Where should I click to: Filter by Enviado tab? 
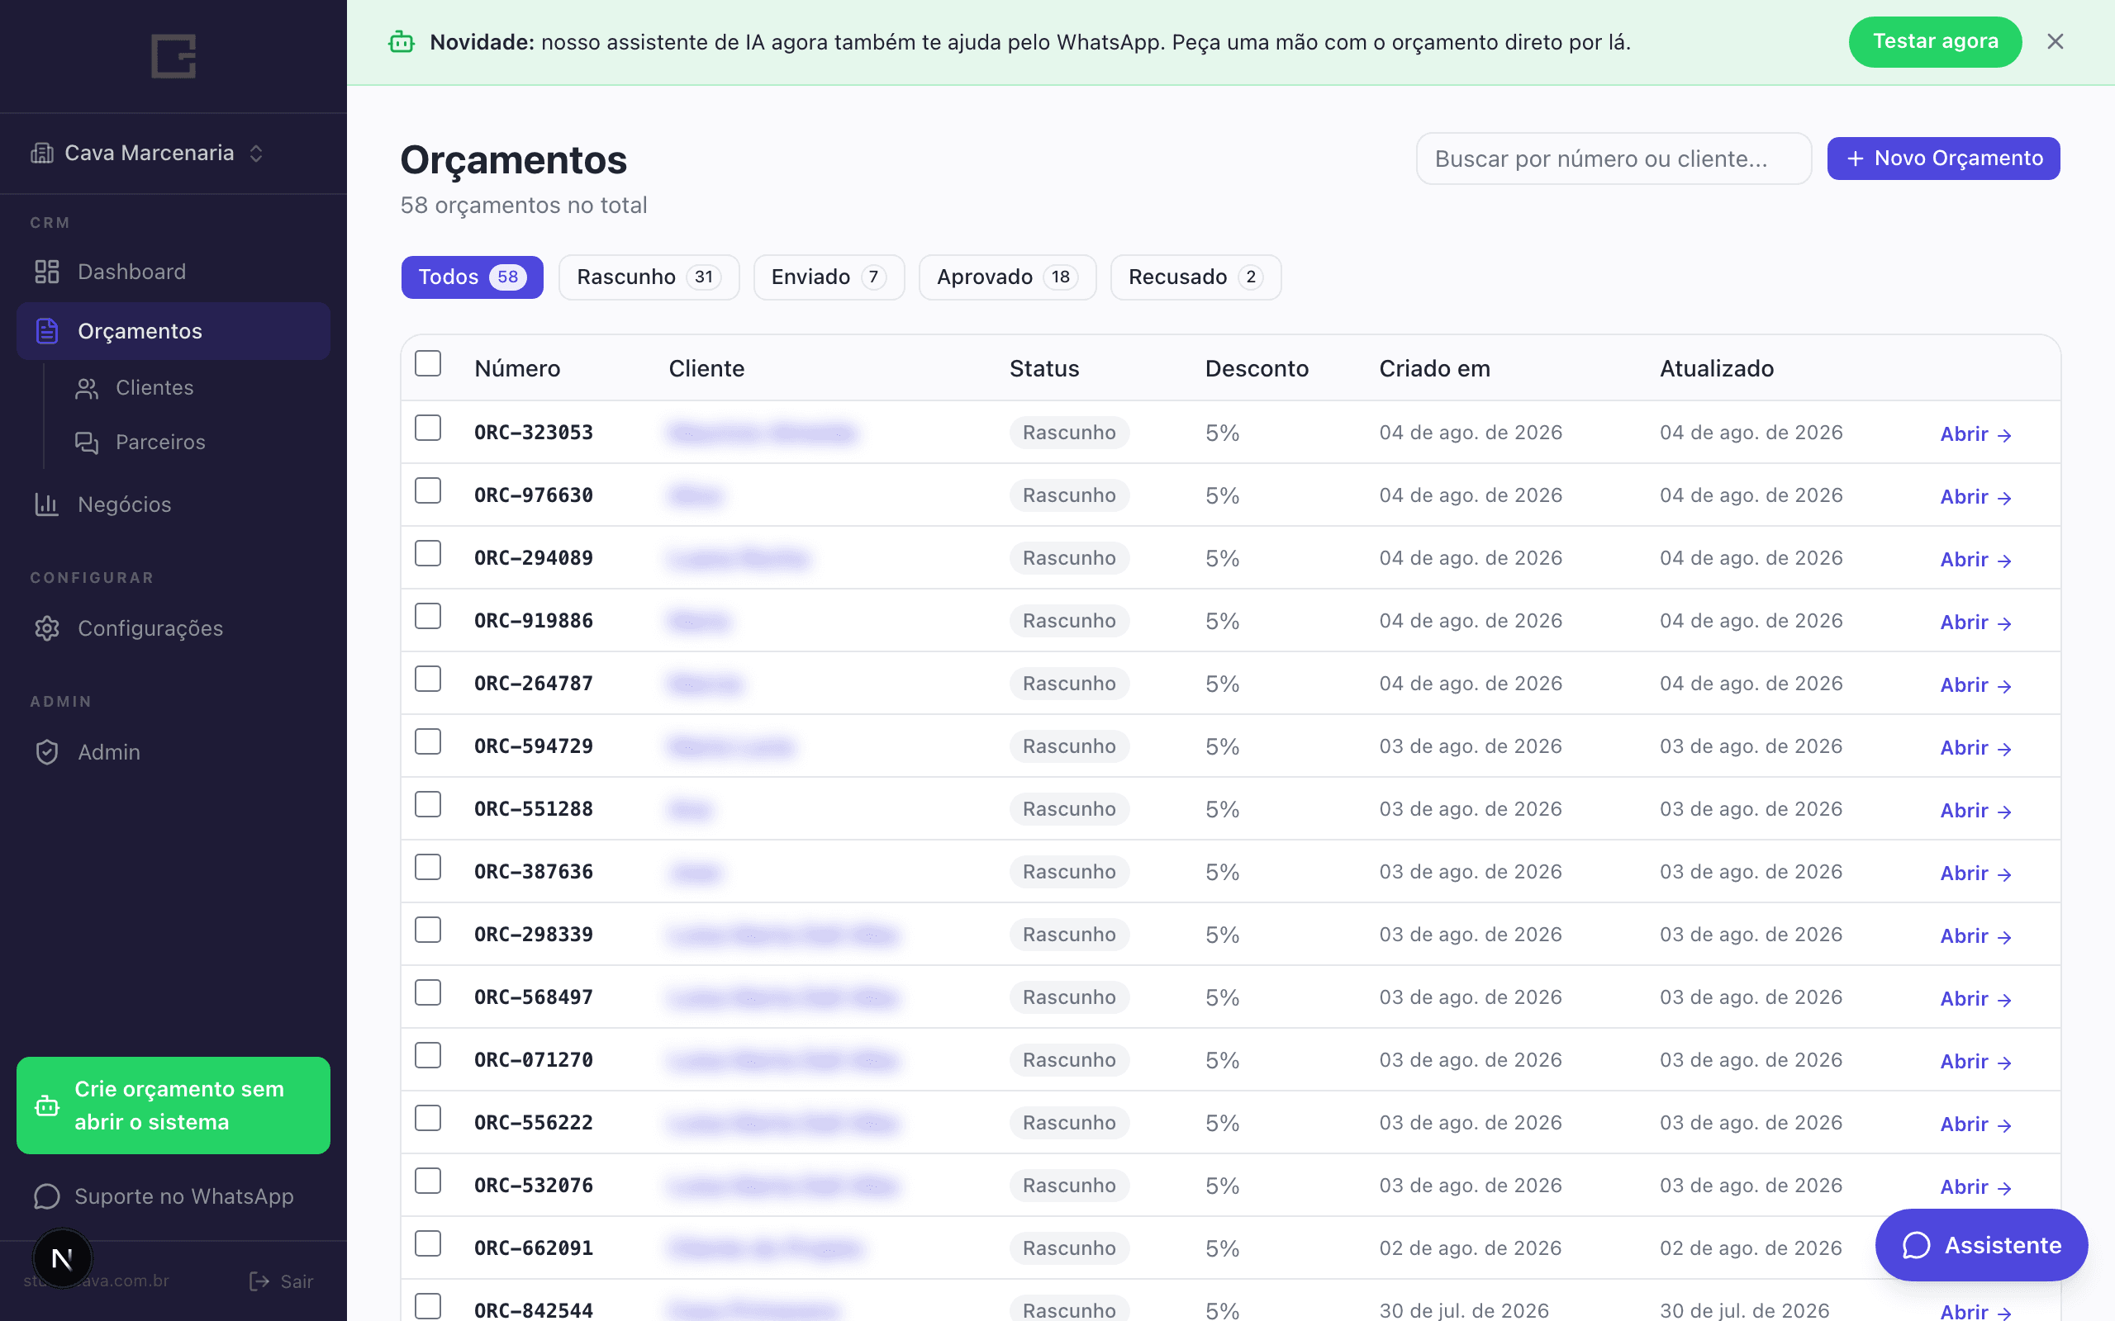click(x=829, y=277)
